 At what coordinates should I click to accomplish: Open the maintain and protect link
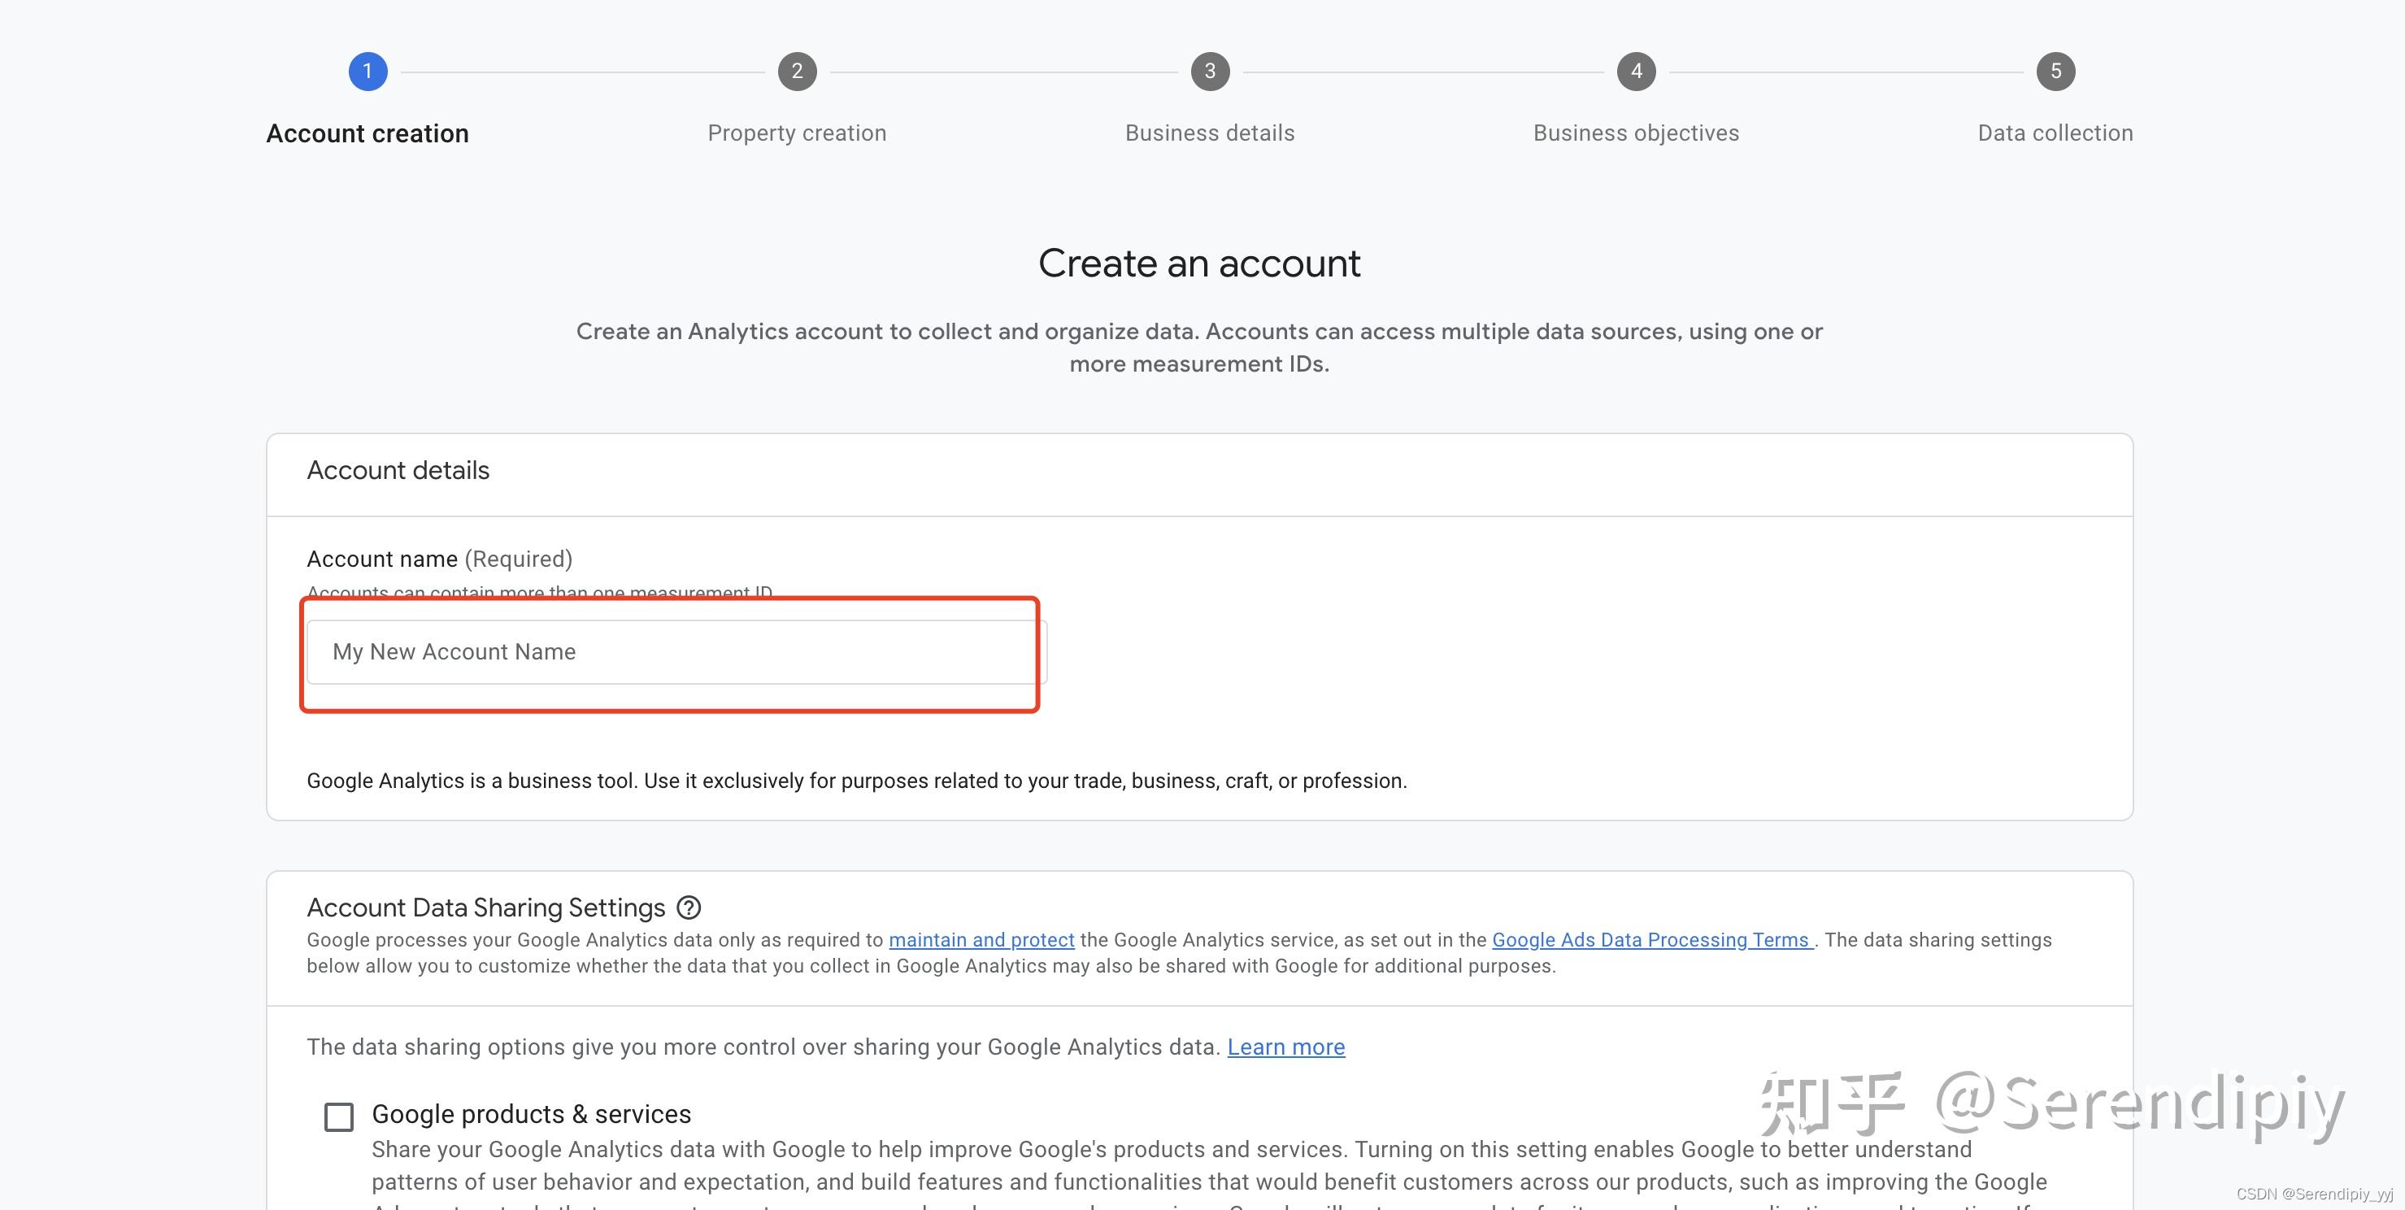pos(981,940)
